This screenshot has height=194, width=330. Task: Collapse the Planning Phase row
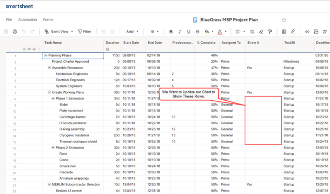[x=46, y=55]
